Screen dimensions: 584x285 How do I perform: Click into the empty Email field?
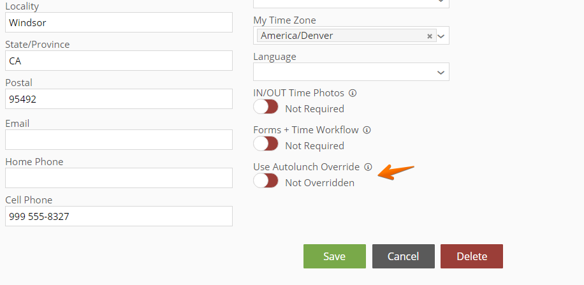pyautogui.click(x=119, y=140)
